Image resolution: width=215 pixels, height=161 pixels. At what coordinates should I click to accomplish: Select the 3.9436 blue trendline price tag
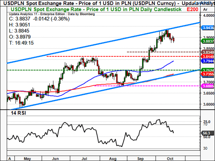207,28
